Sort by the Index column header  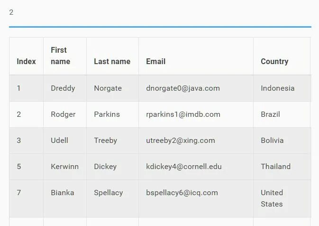26,56
